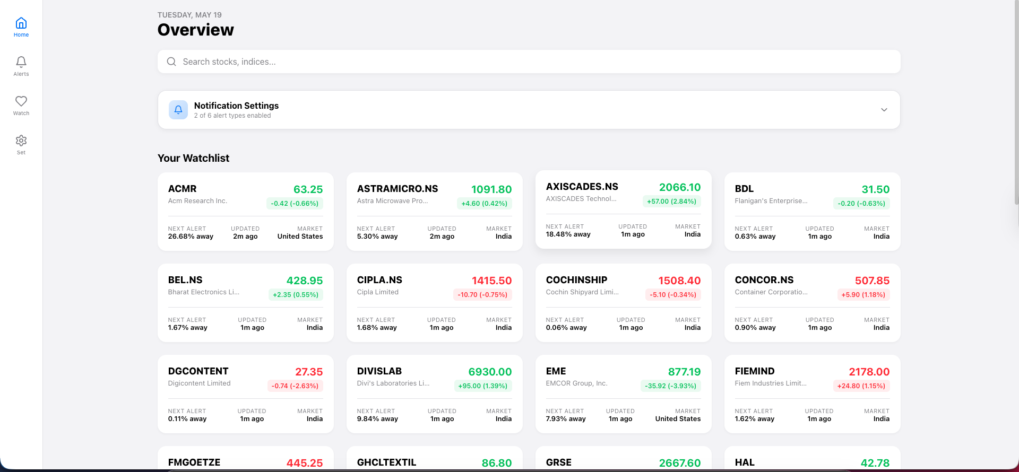Click the EMCOR Group, Inc. company name
The image size is (1019, 472).
(x=576, y=383)
